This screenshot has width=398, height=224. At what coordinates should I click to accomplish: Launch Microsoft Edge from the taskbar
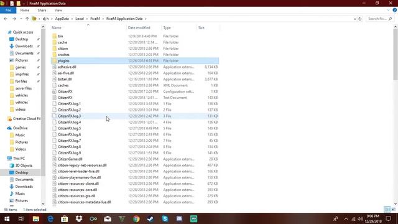click(x=50, y=218)
